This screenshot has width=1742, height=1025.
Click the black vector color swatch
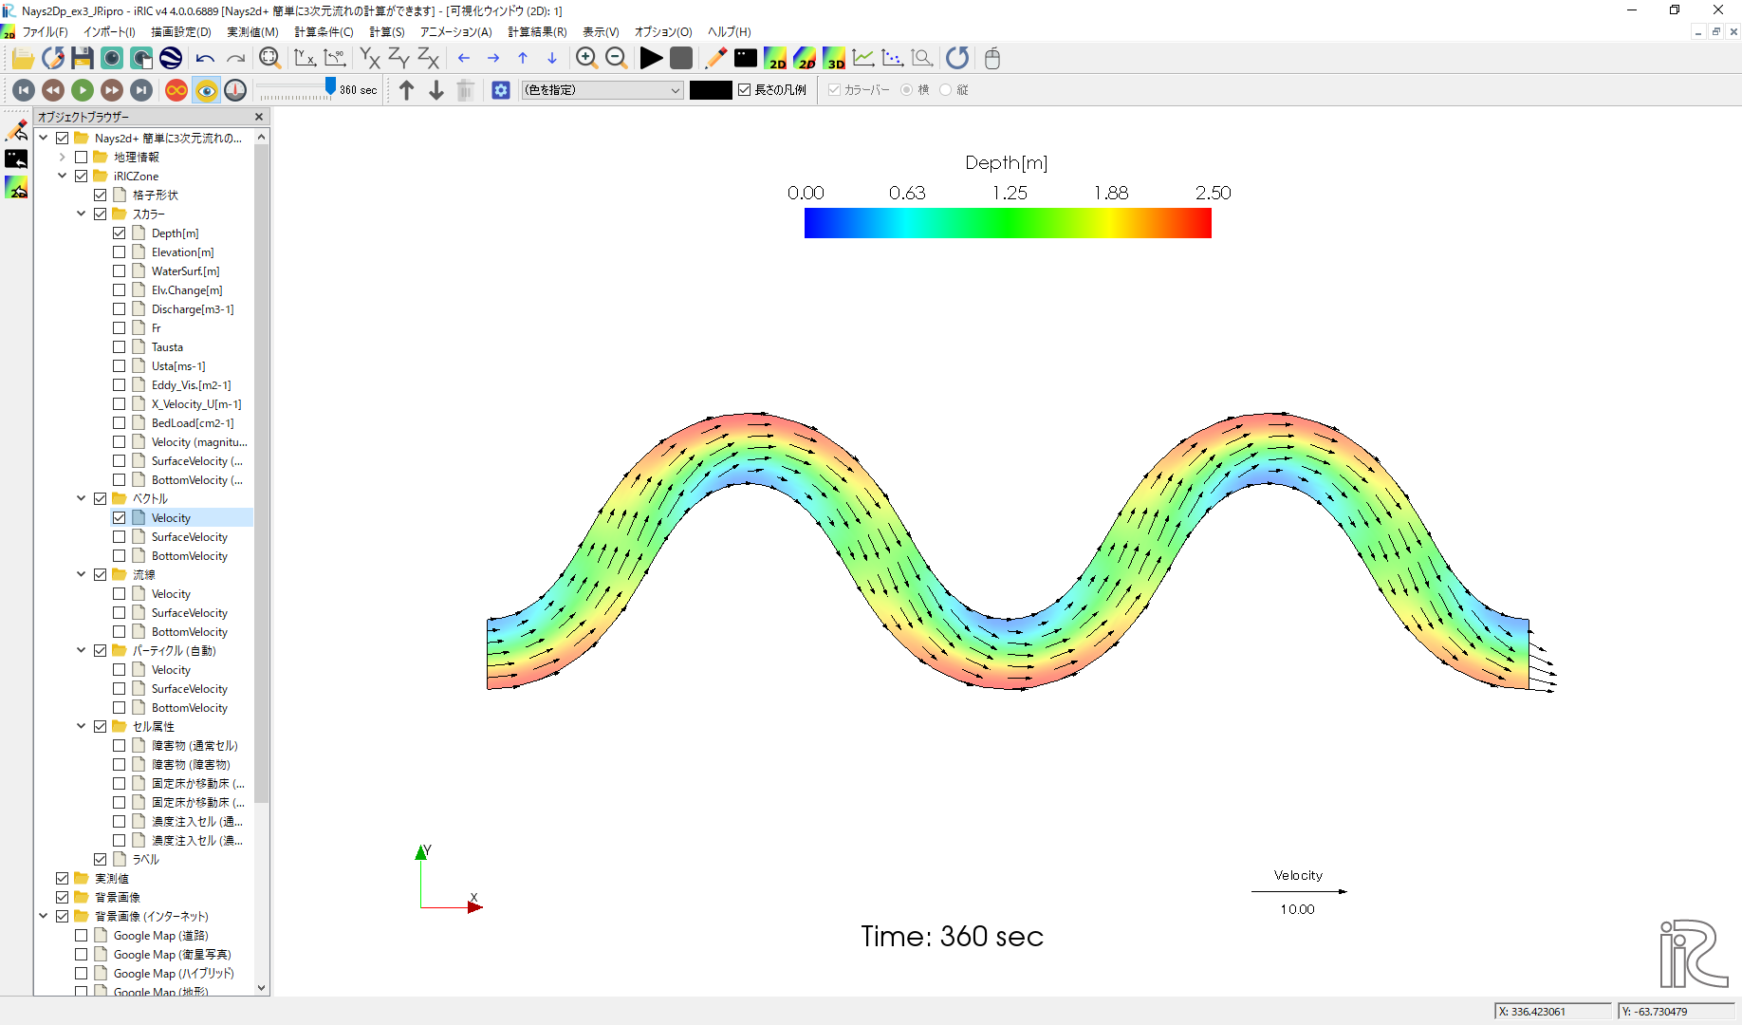tap(711, 90)
